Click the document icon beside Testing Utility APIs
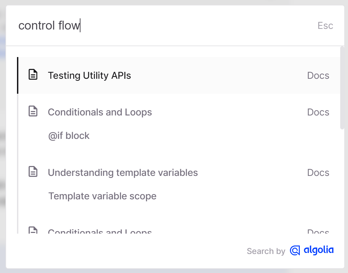 point(33,75)
